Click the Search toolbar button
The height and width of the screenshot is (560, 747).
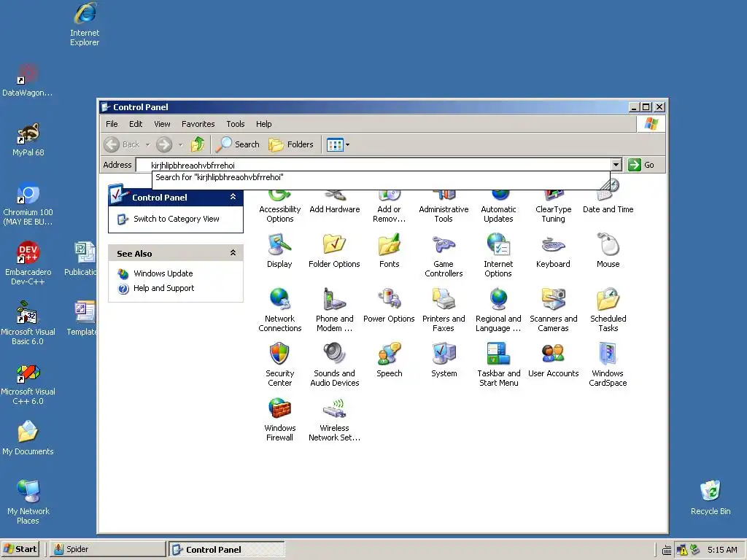[x=237, y=144]
